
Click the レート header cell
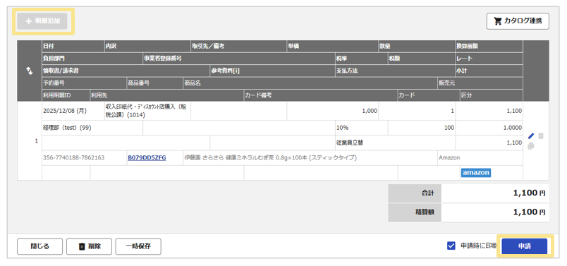coord(489,59)
